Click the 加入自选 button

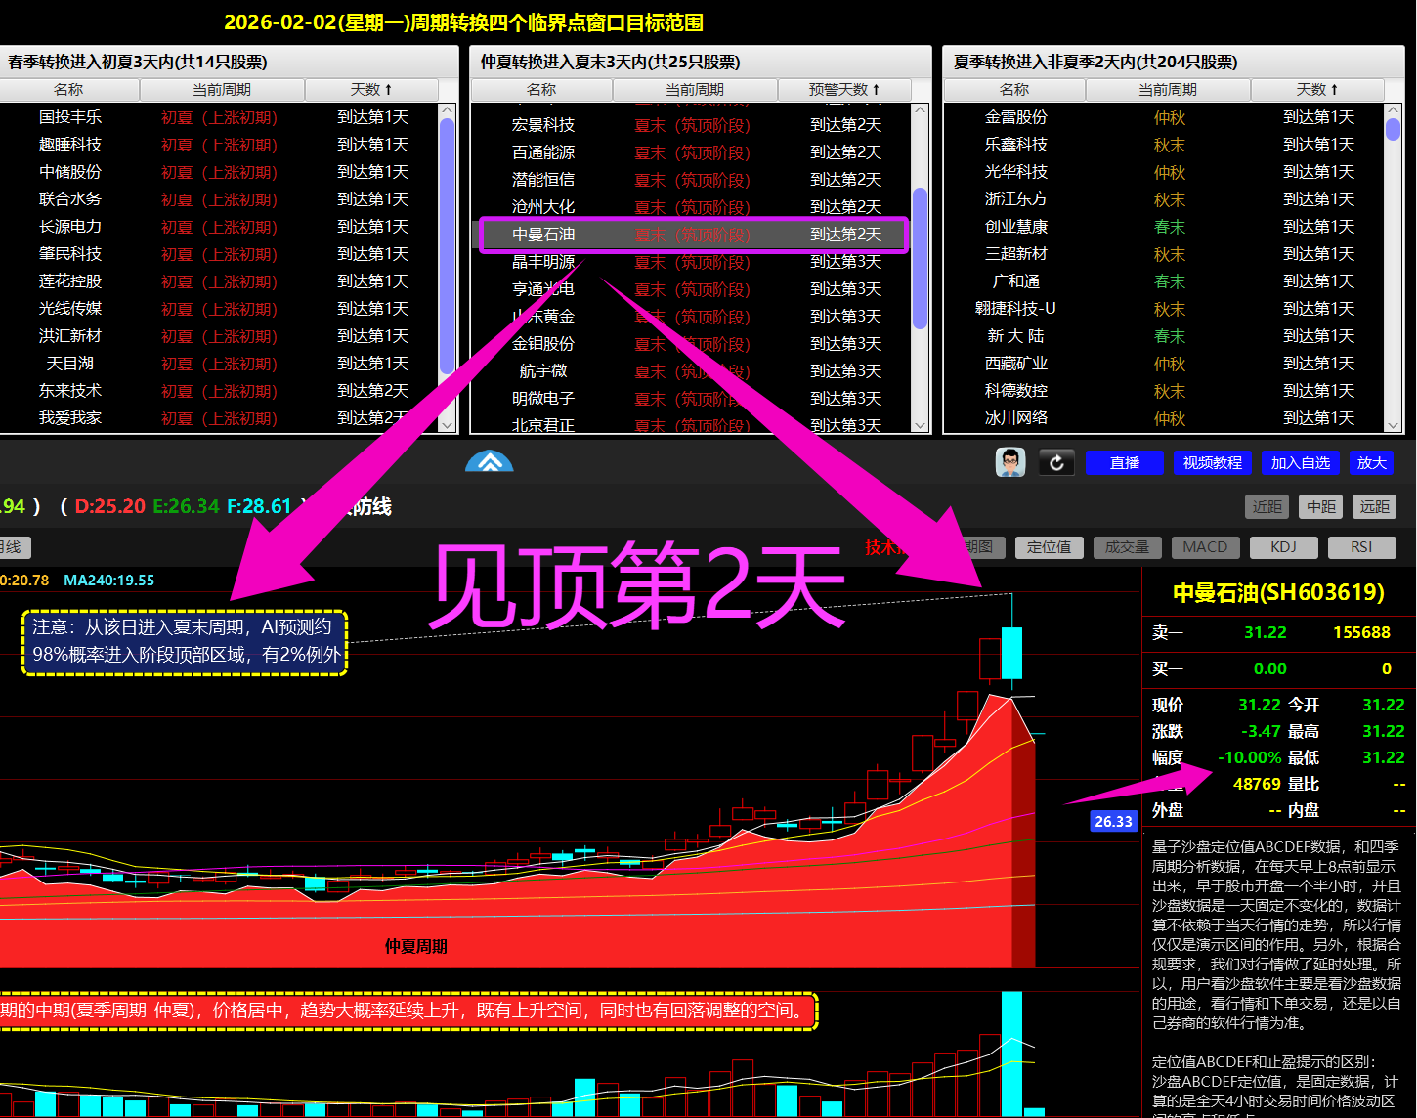point(1300,462)
